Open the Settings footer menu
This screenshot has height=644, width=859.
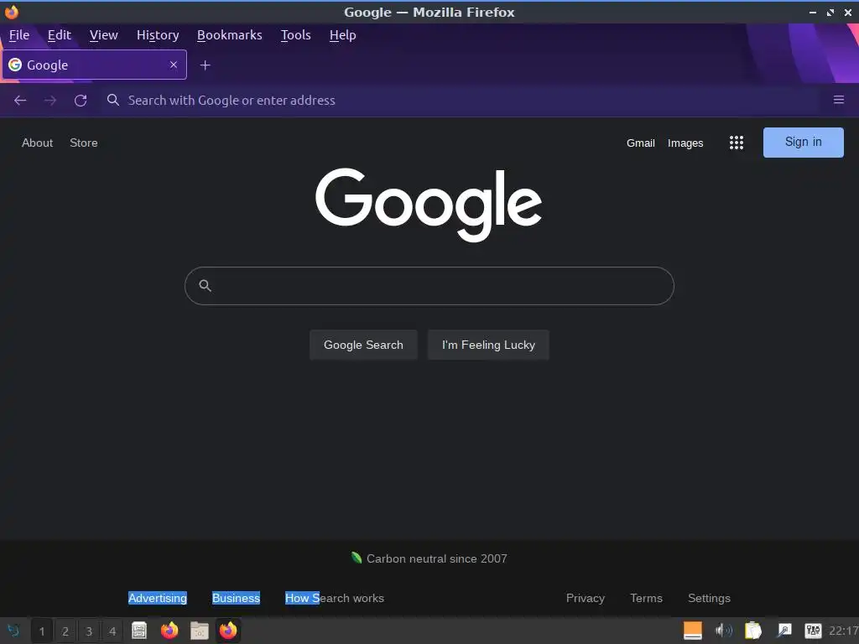[x=709, y=598]
